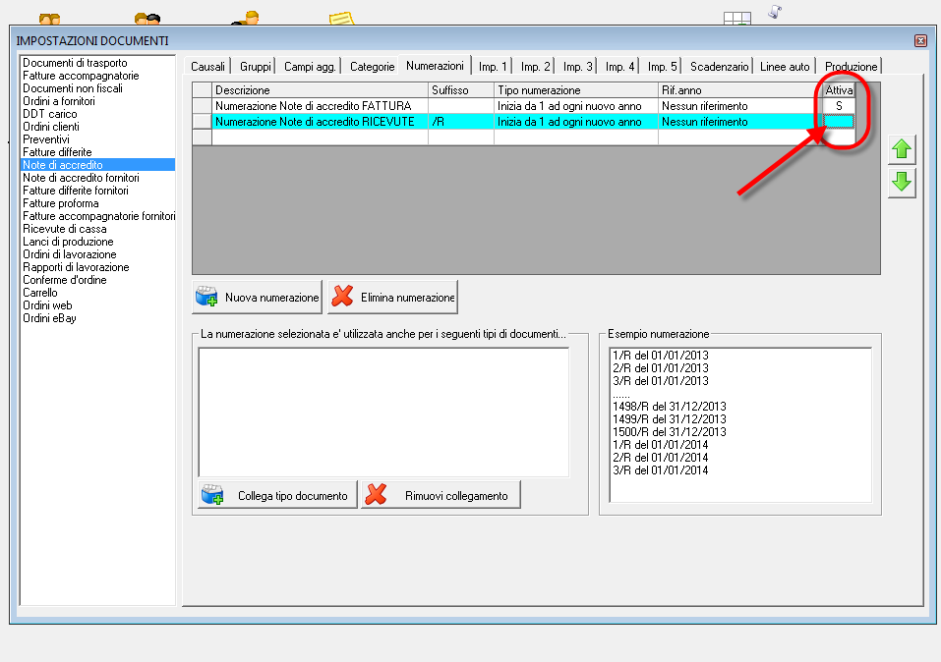The image size is (941, 662).
Task: Click Collega tipo documento button
Action: tap(277, 495)
